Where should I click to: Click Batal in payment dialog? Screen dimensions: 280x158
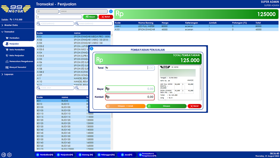pyautogui.click(x=195, y=106)
